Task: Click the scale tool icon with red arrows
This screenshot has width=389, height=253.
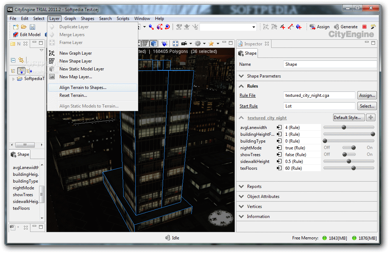Action: coord(159,27)
